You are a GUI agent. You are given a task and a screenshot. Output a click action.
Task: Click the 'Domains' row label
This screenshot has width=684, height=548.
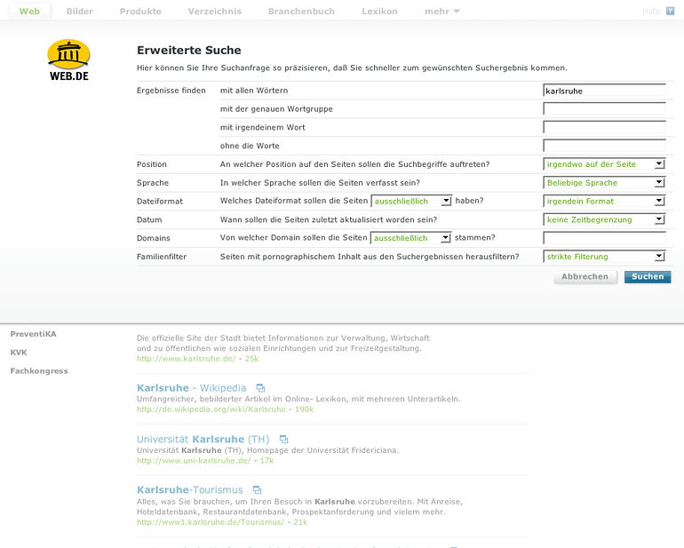coord(154,238)
